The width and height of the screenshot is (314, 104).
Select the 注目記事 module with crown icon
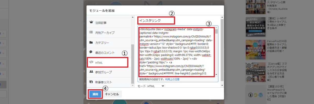109,23
